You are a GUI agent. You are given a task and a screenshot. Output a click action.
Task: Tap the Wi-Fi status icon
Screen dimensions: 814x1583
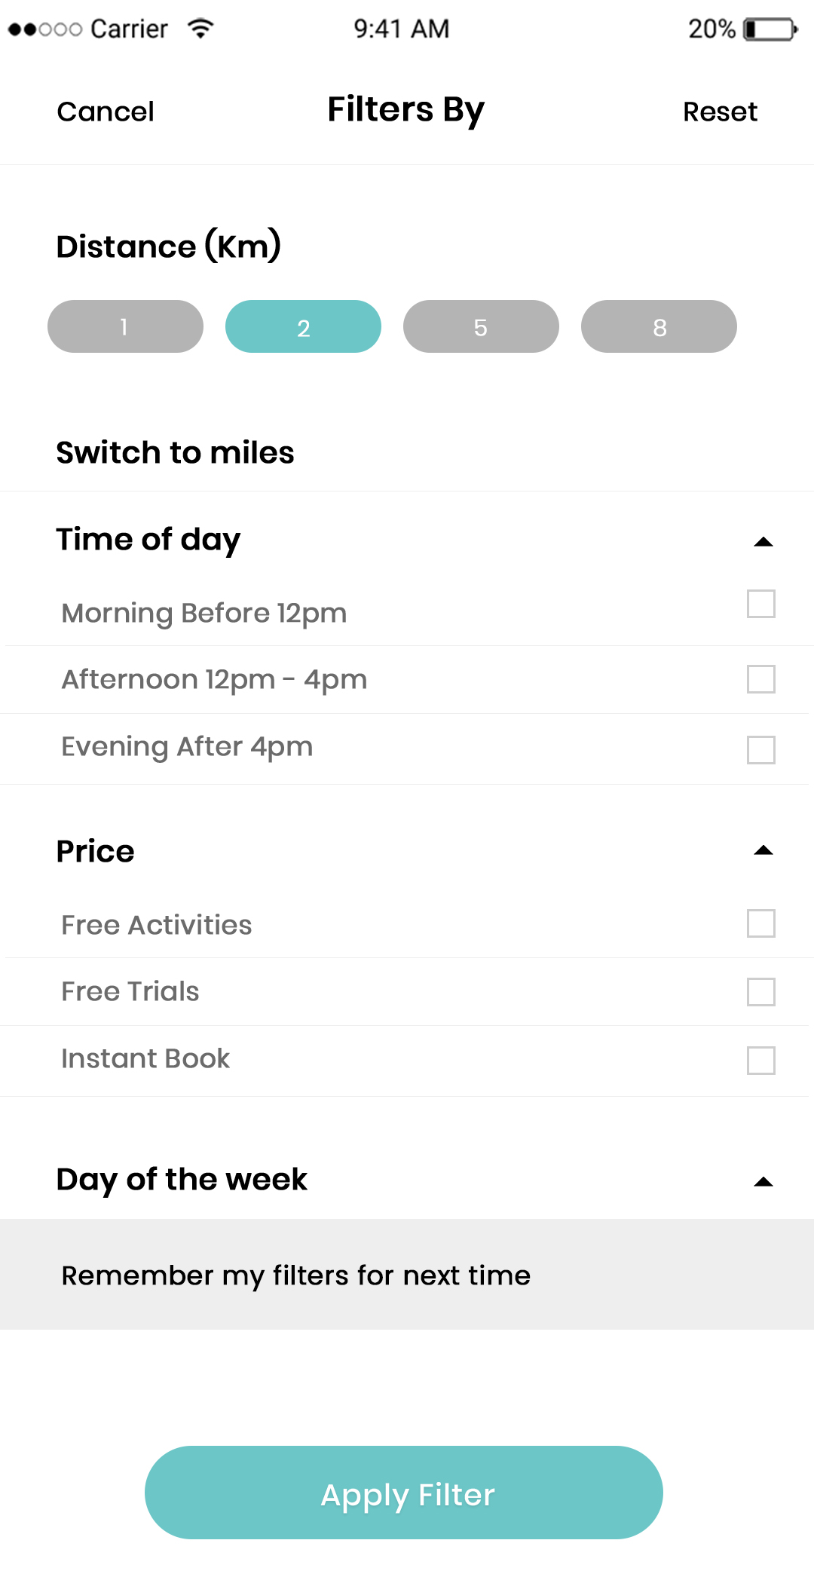[200, 29]
